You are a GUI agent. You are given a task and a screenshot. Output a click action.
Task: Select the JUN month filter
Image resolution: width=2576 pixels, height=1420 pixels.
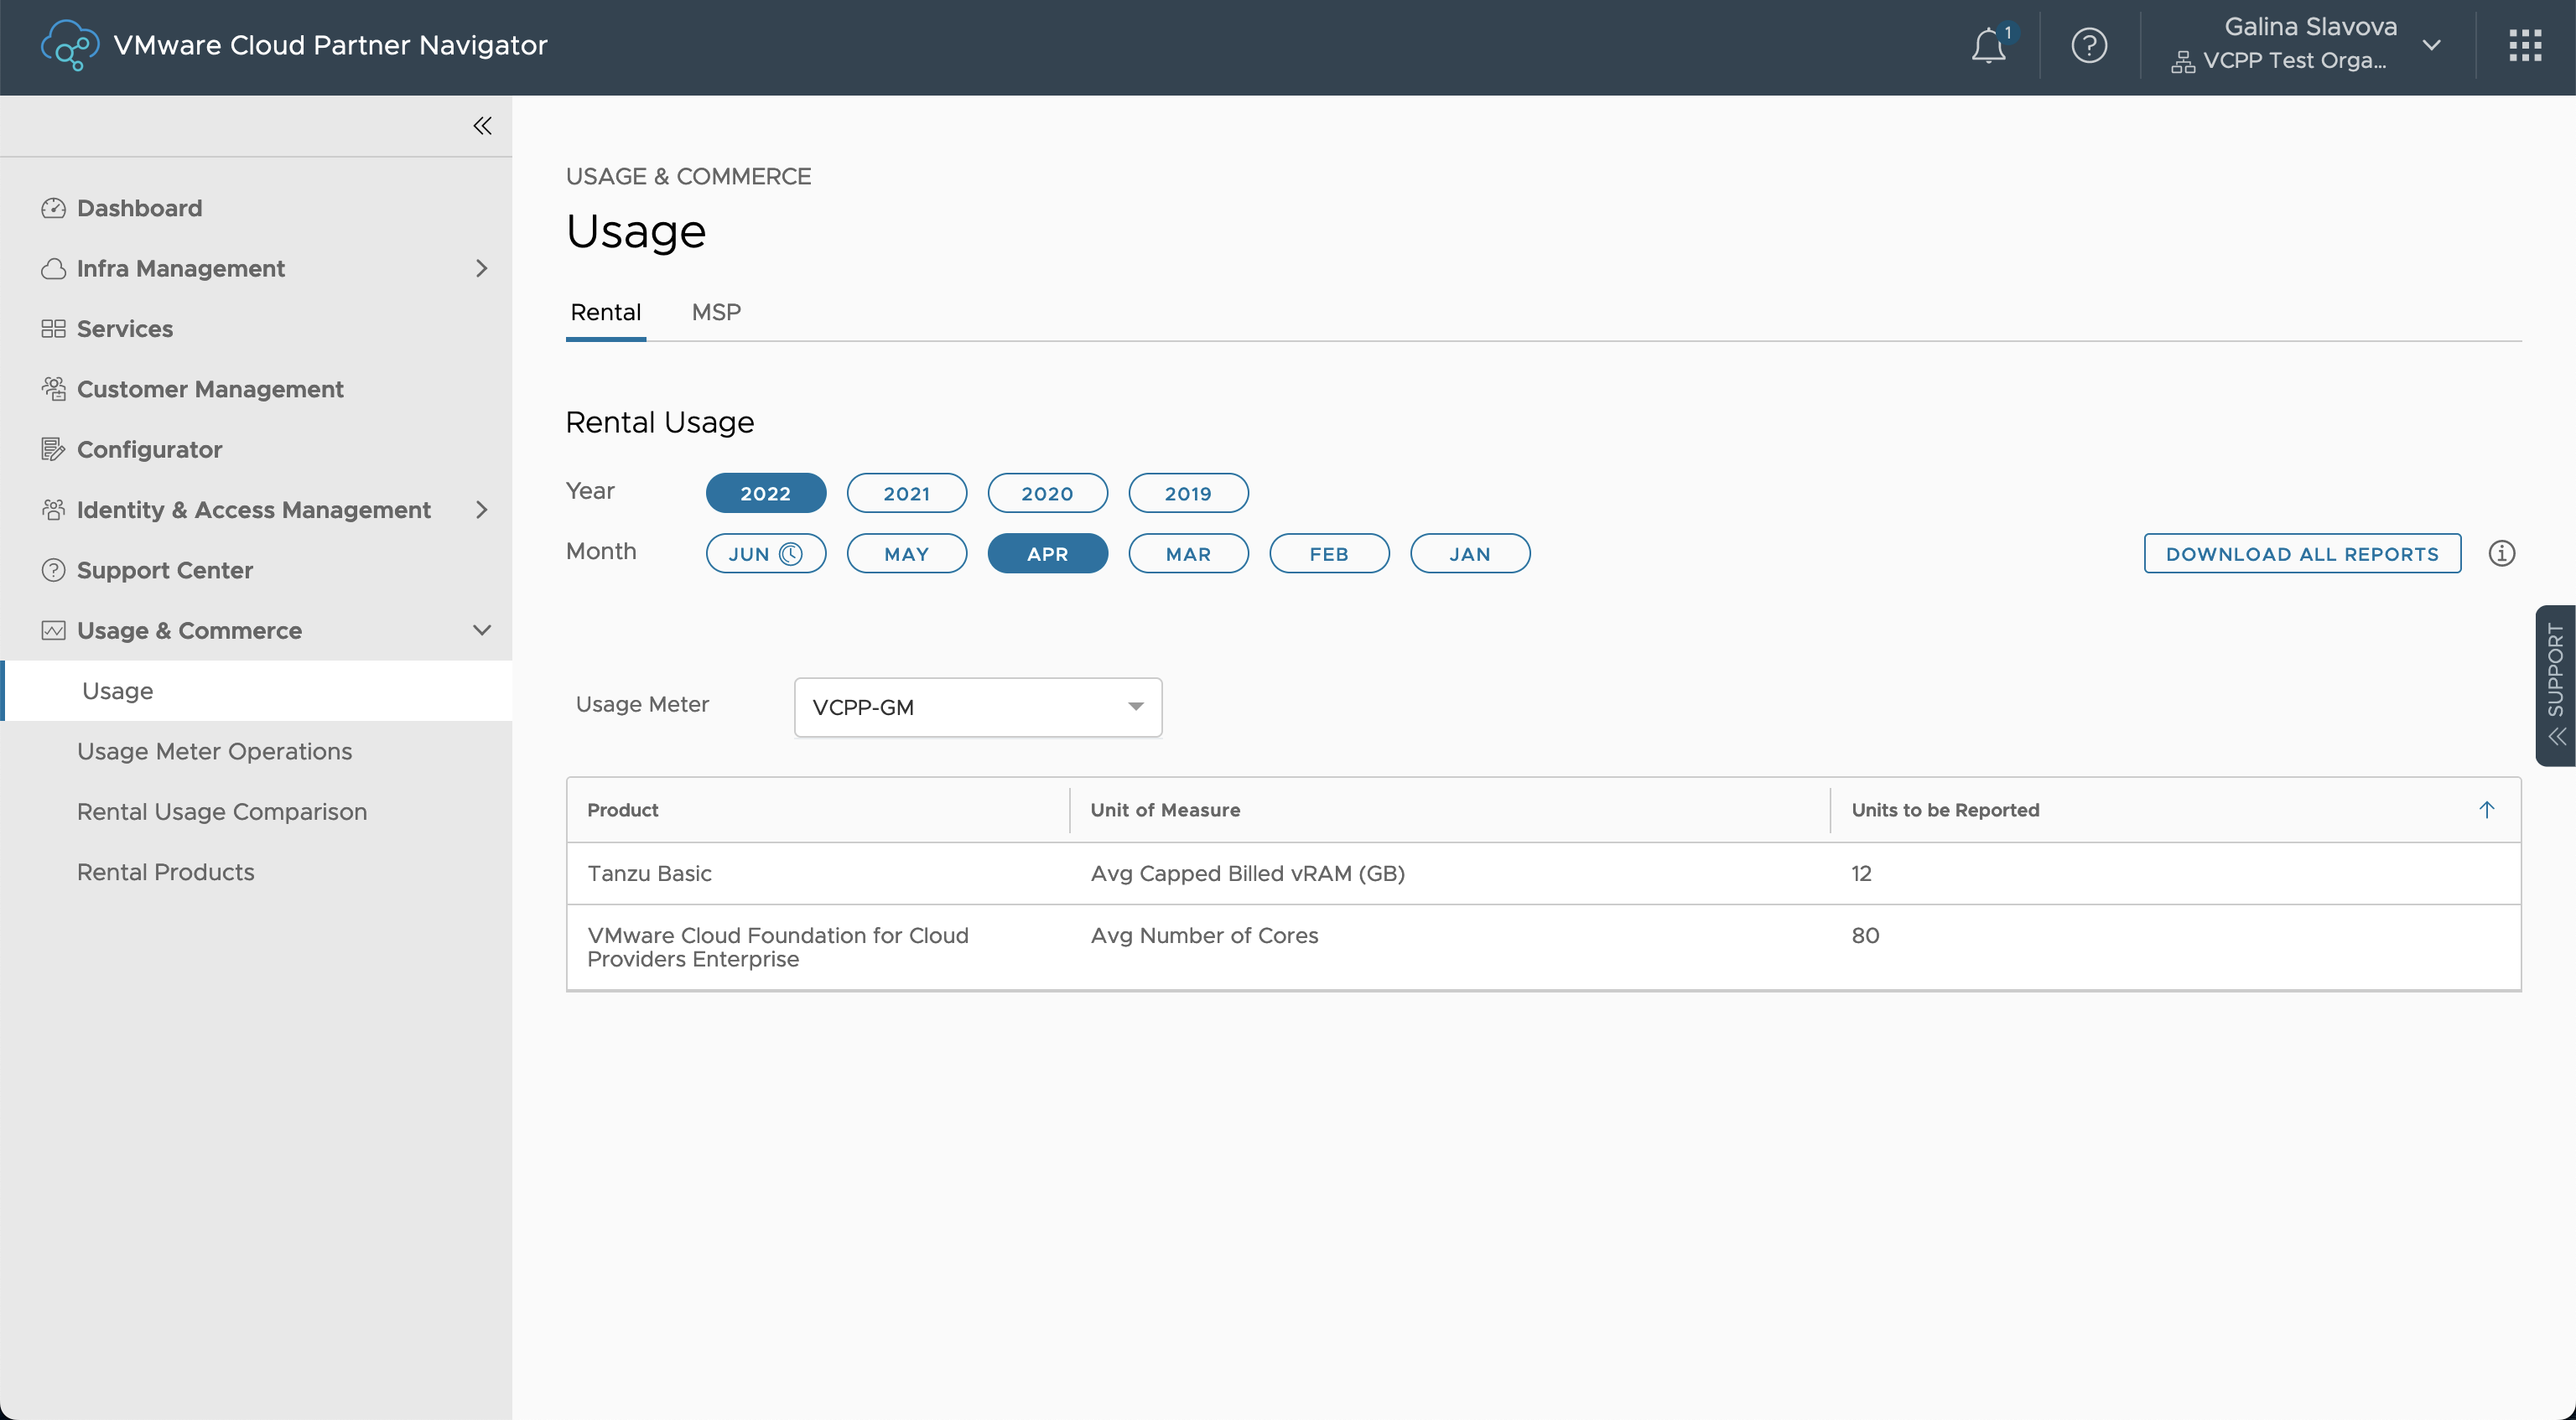pyautogui.click(x=765, y=554)
